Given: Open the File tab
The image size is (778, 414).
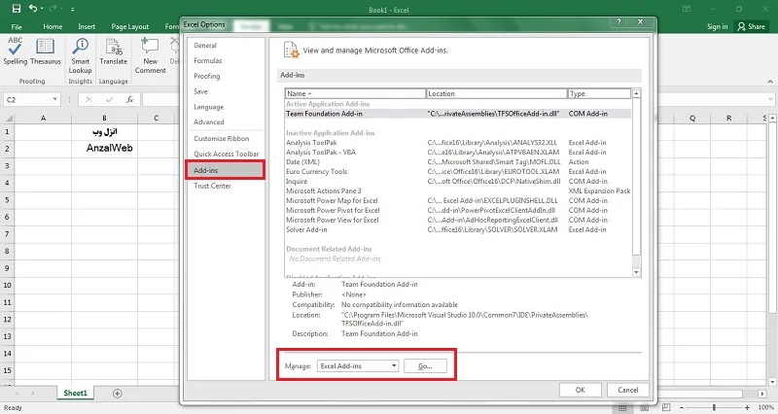Looking at the screenshot, I should coord(17,27).
